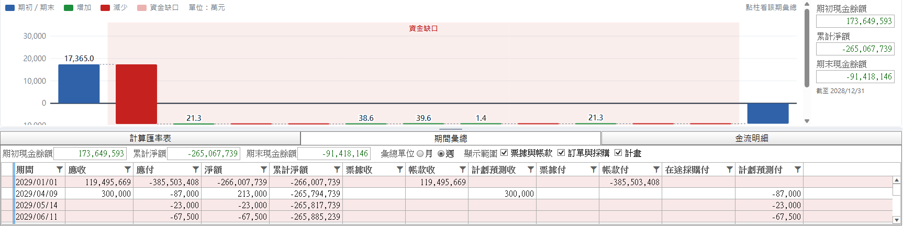Open filter icon on 票據付 column

(x=594, y=169)
